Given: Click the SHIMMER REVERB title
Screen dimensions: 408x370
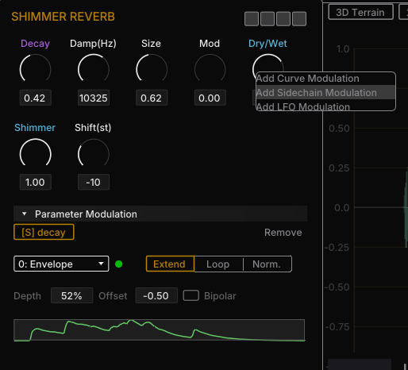Looking at the screenshot, I should (x=63, y=17).
